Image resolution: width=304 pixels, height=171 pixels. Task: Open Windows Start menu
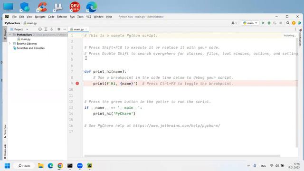[7, 166]
